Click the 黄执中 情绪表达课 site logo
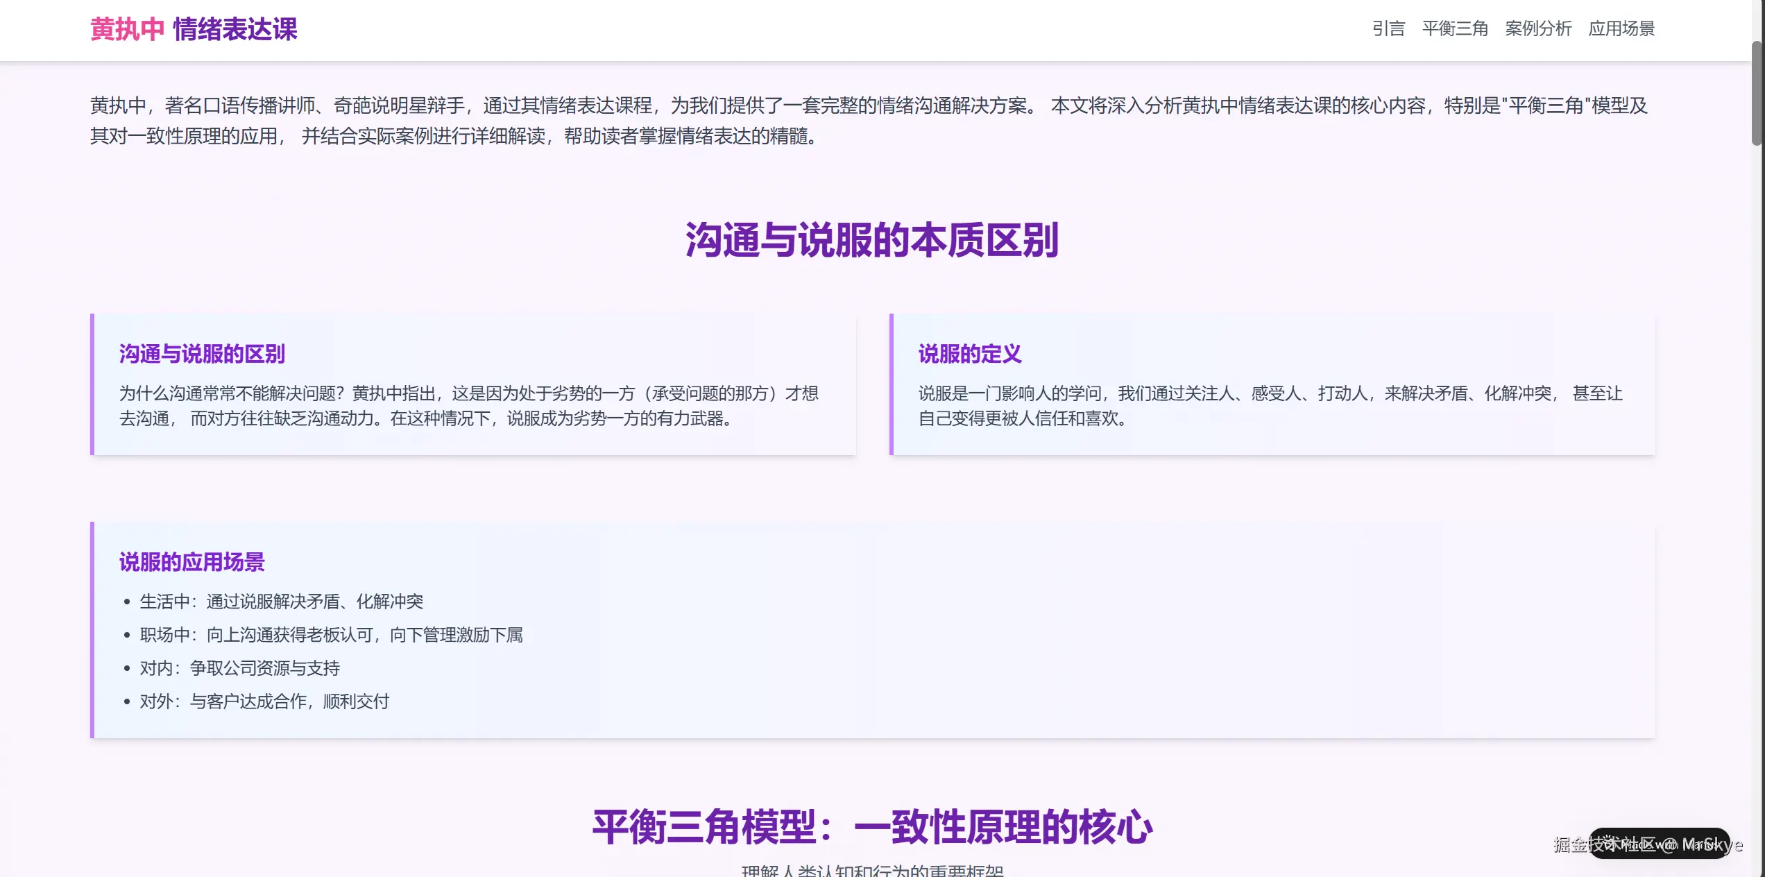Image resolution: width=1765 pixels, height=877 pixels. (x=194, y=30)
